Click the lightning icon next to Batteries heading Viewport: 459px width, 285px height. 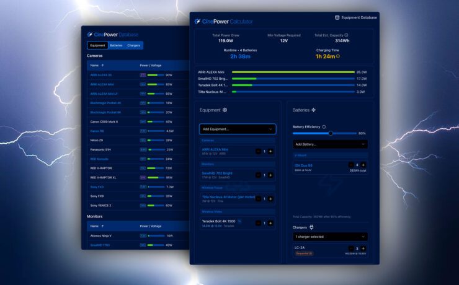point(313,110)
